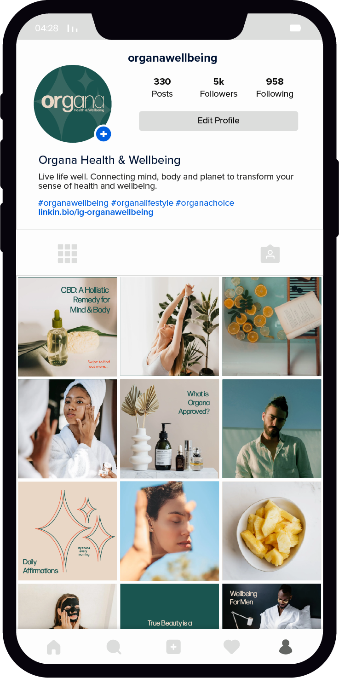Viewport: 339px width, 678px height.
Task: Open the Organa profile picture
Action: [x=73, y=104]
